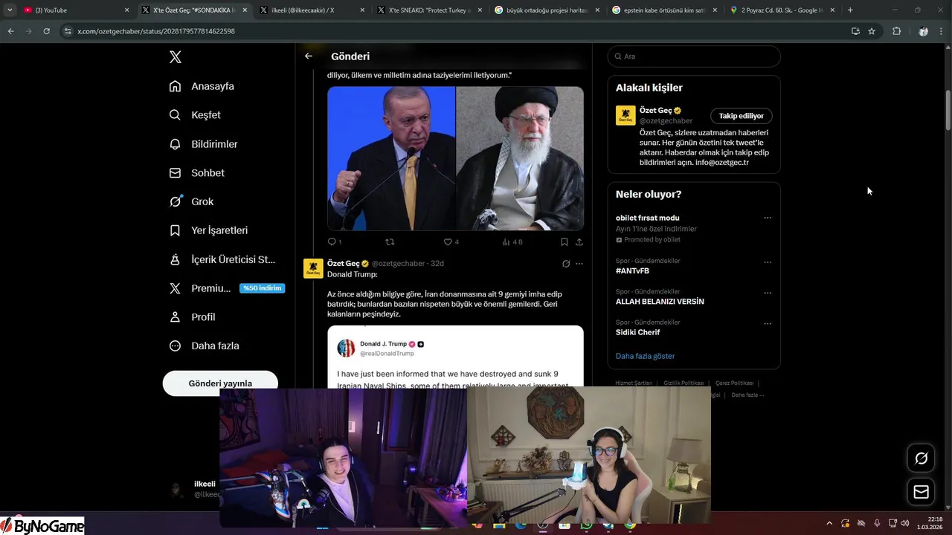The image size is (952, 535).
Task: Open browser tab search dropdown
Action: point(10,10)
